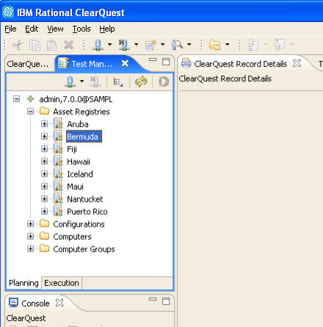Screen dimensions: 323x327
Task: Click the Cut scissors icon in toolbar
Action: point(18,45)
